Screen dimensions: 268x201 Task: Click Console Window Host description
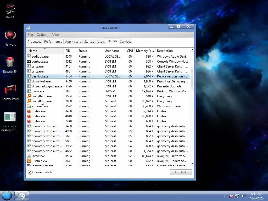[x=172, y=61]
